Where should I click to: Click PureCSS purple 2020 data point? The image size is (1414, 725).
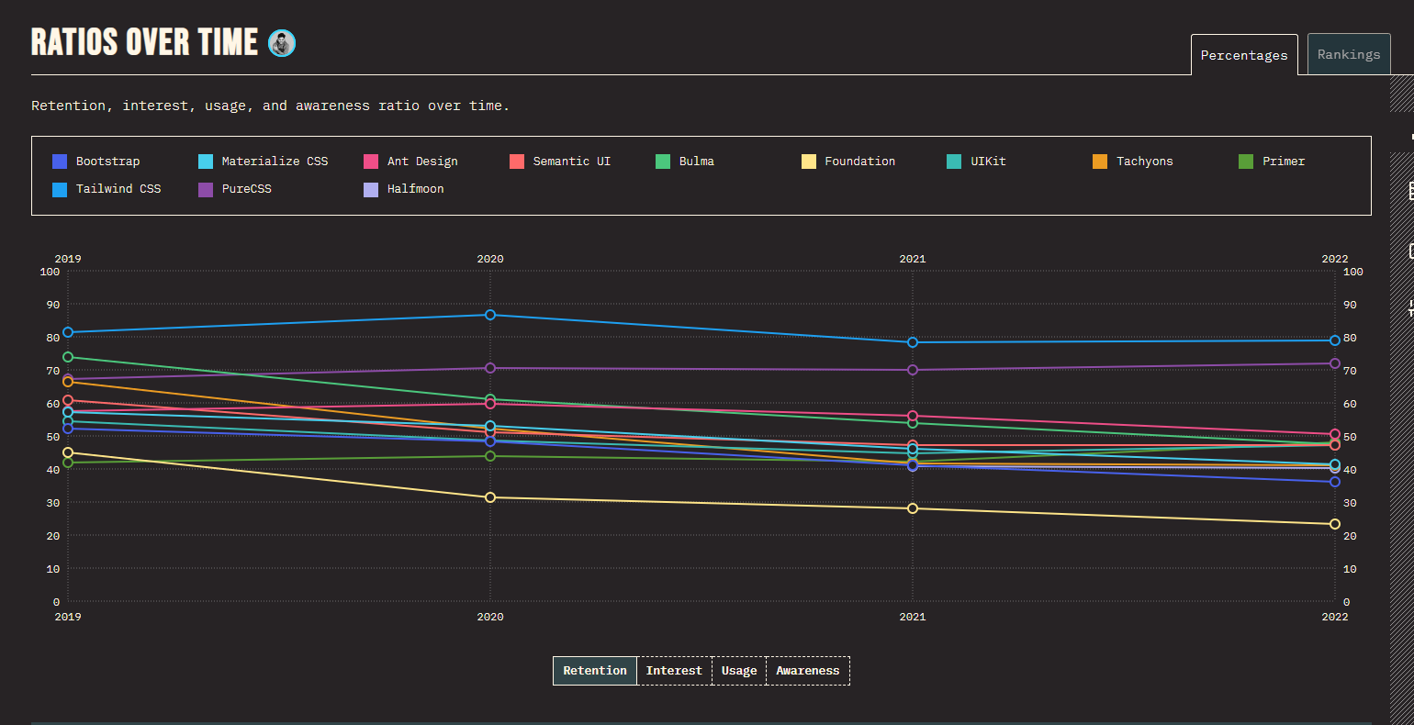(490, 368)
